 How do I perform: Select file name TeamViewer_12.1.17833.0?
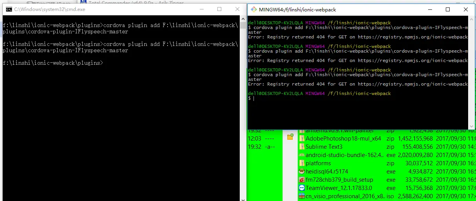tap(339, 188)
